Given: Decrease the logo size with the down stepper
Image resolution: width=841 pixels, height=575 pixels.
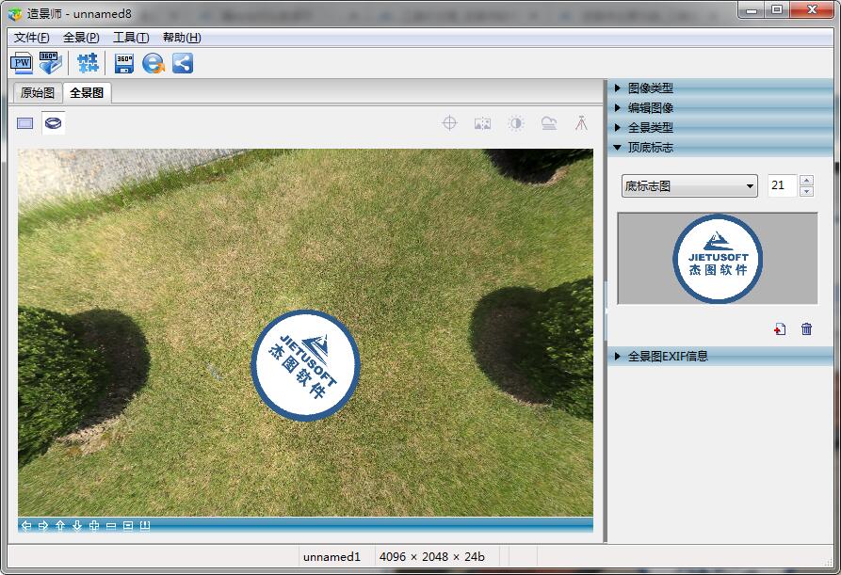Looking at the screenshot, I should (x=806, y=191).
